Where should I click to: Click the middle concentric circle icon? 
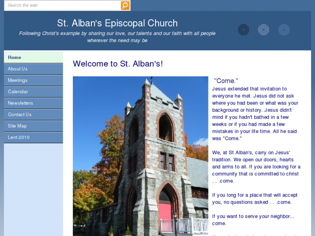coord(263,30)
